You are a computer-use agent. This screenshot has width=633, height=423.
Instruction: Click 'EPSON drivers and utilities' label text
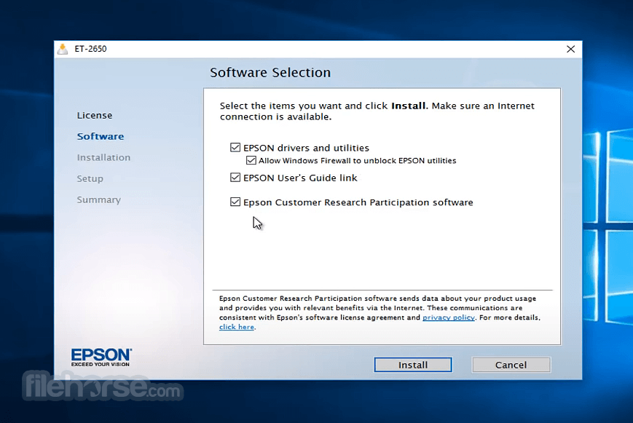306,148
